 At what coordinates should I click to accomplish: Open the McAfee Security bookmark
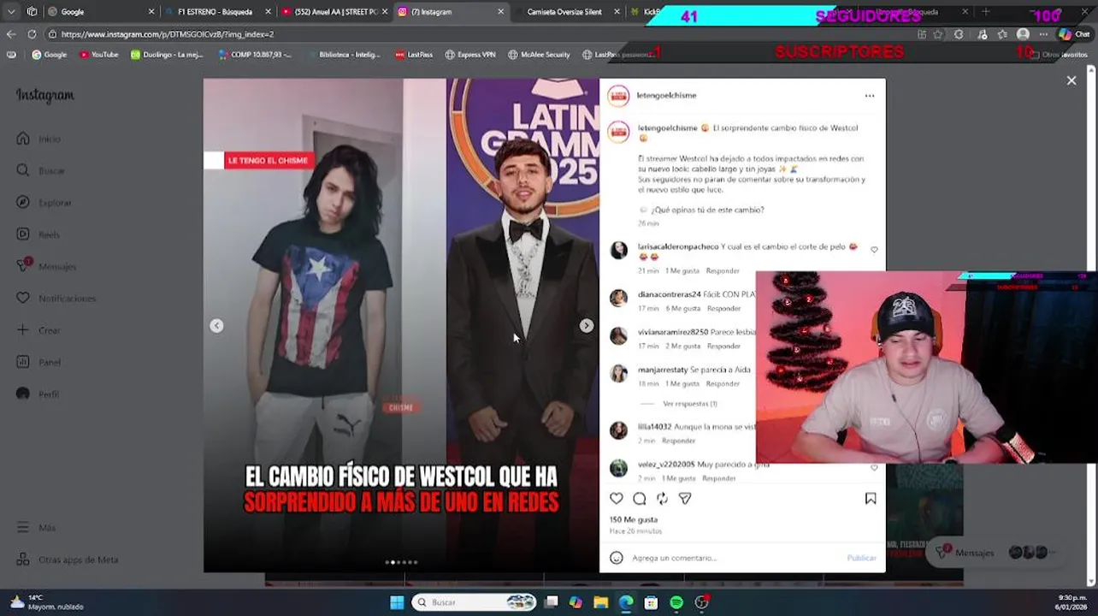tap(539, 55)
